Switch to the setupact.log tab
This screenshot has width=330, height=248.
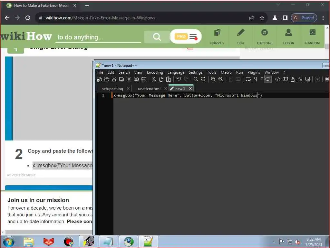tap(112, 89)
